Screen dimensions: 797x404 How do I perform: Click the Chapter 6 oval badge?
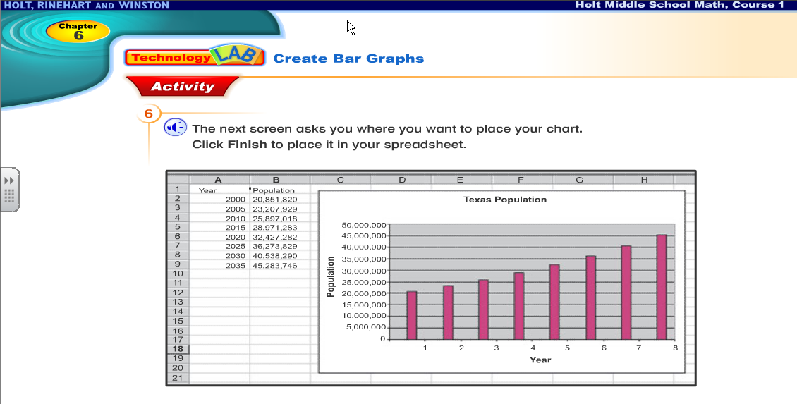78,31
